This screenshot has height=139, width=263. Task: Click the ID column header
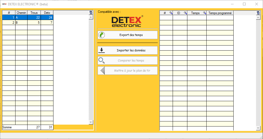tap(179, 13)
